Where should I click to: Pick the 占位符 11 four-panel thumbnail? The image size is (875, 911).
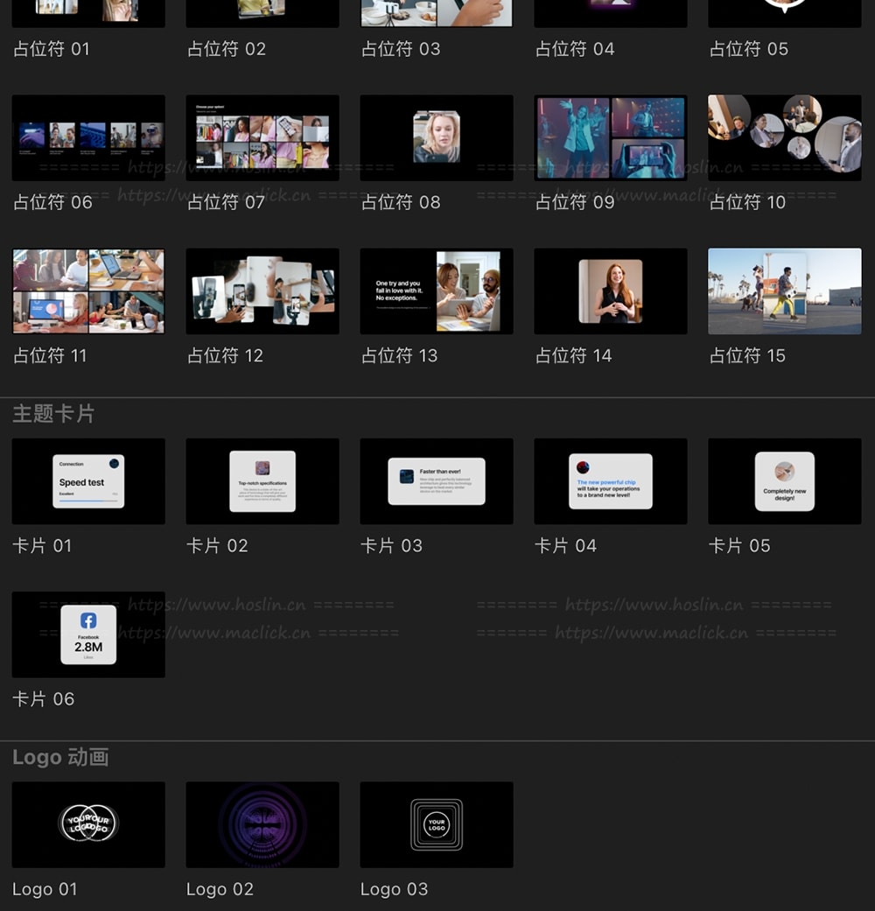[88, 291]
